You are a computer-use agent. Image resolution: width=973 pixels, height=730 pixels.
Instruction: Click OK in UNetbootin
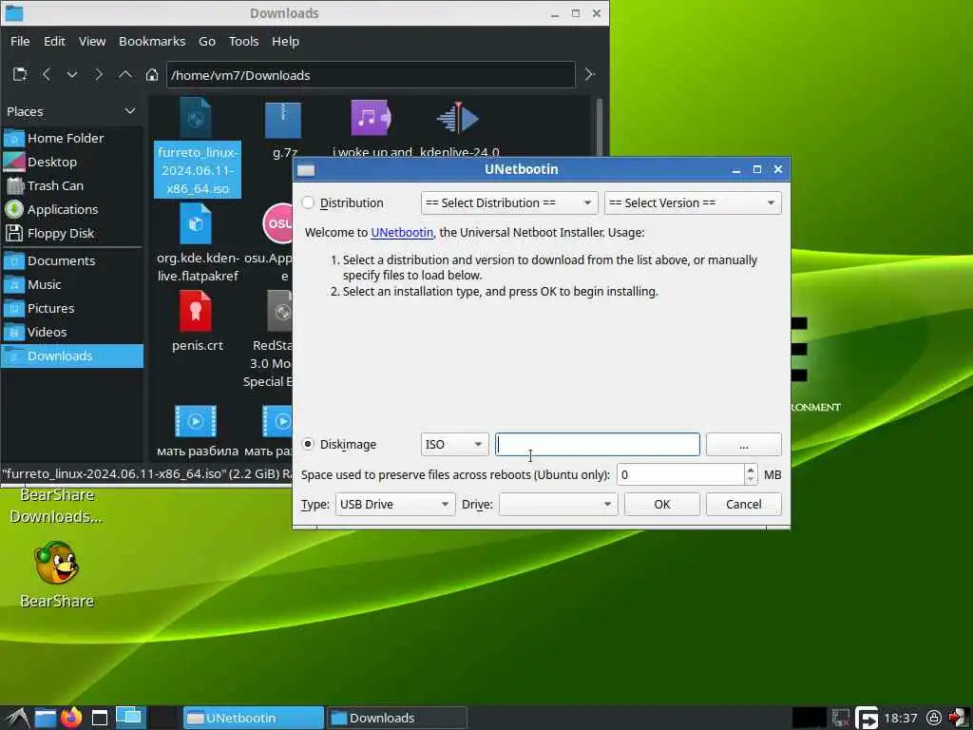(x=661, y=504)
